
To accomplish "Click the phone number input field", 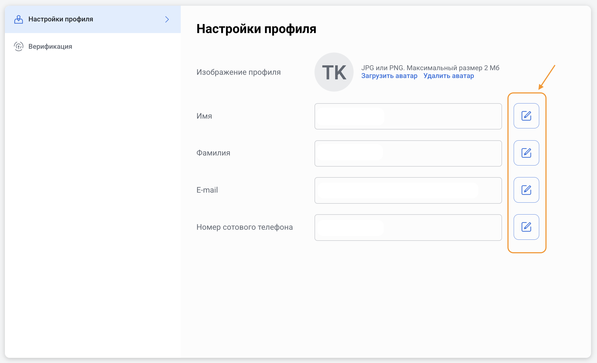I will click(x=408, y=228).
